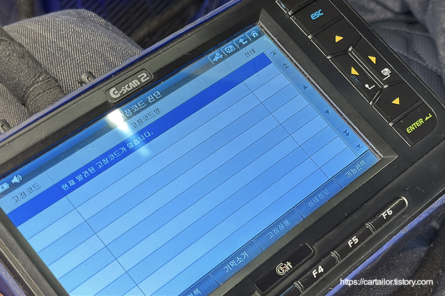Jump to top of list button
This screenshot has width=445, height=296.
pos(274,53)
